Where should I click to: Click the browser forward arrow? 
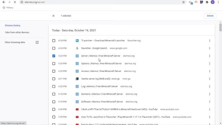(9, 2)
